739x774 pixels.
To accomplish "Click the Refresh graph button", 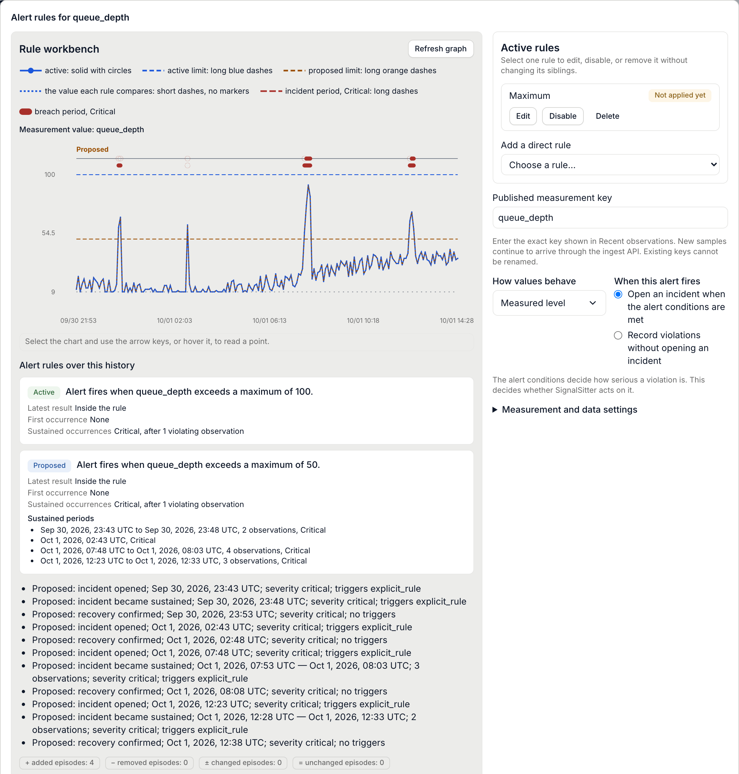I will tap(440, 49).
